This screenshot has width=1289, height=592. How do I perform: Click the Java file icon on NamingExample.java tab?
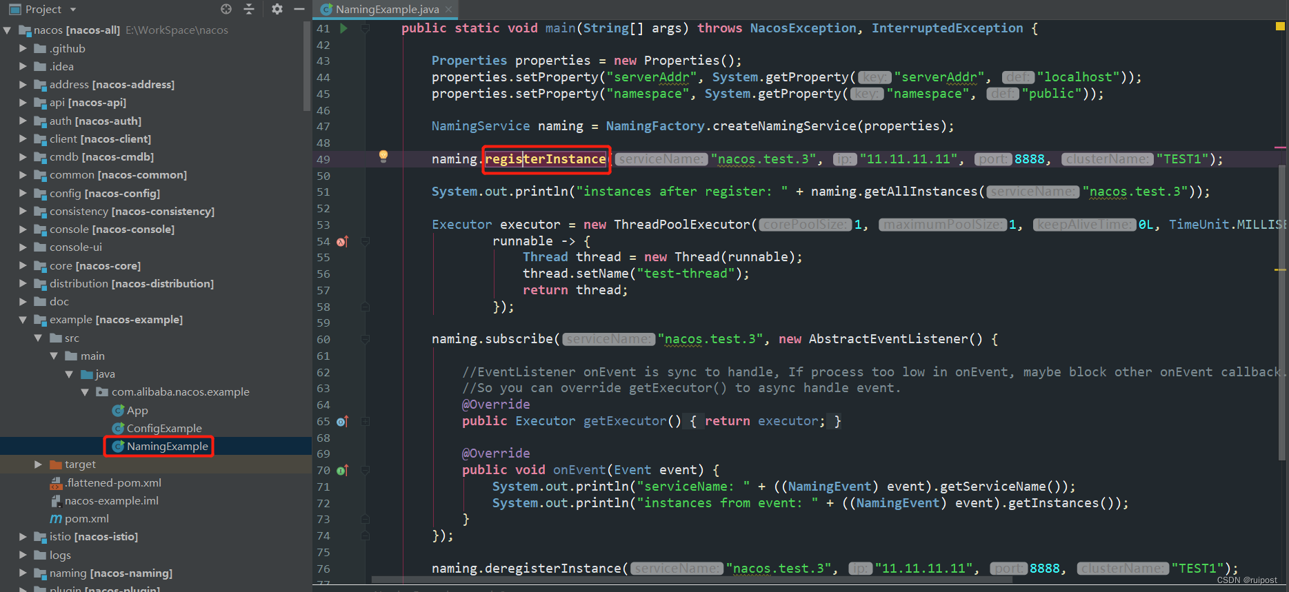point(327,9)
